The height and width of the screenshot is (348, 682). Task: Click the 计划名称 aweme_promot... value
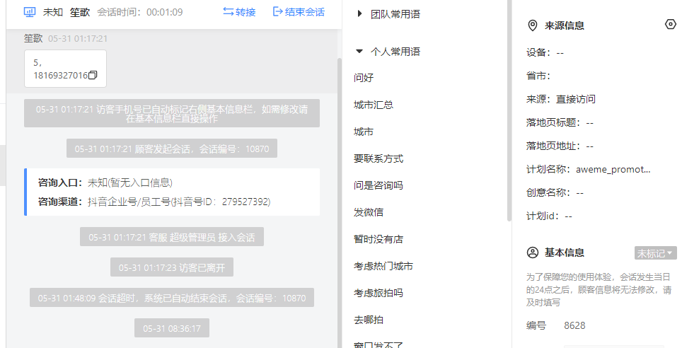click(613, 169)
